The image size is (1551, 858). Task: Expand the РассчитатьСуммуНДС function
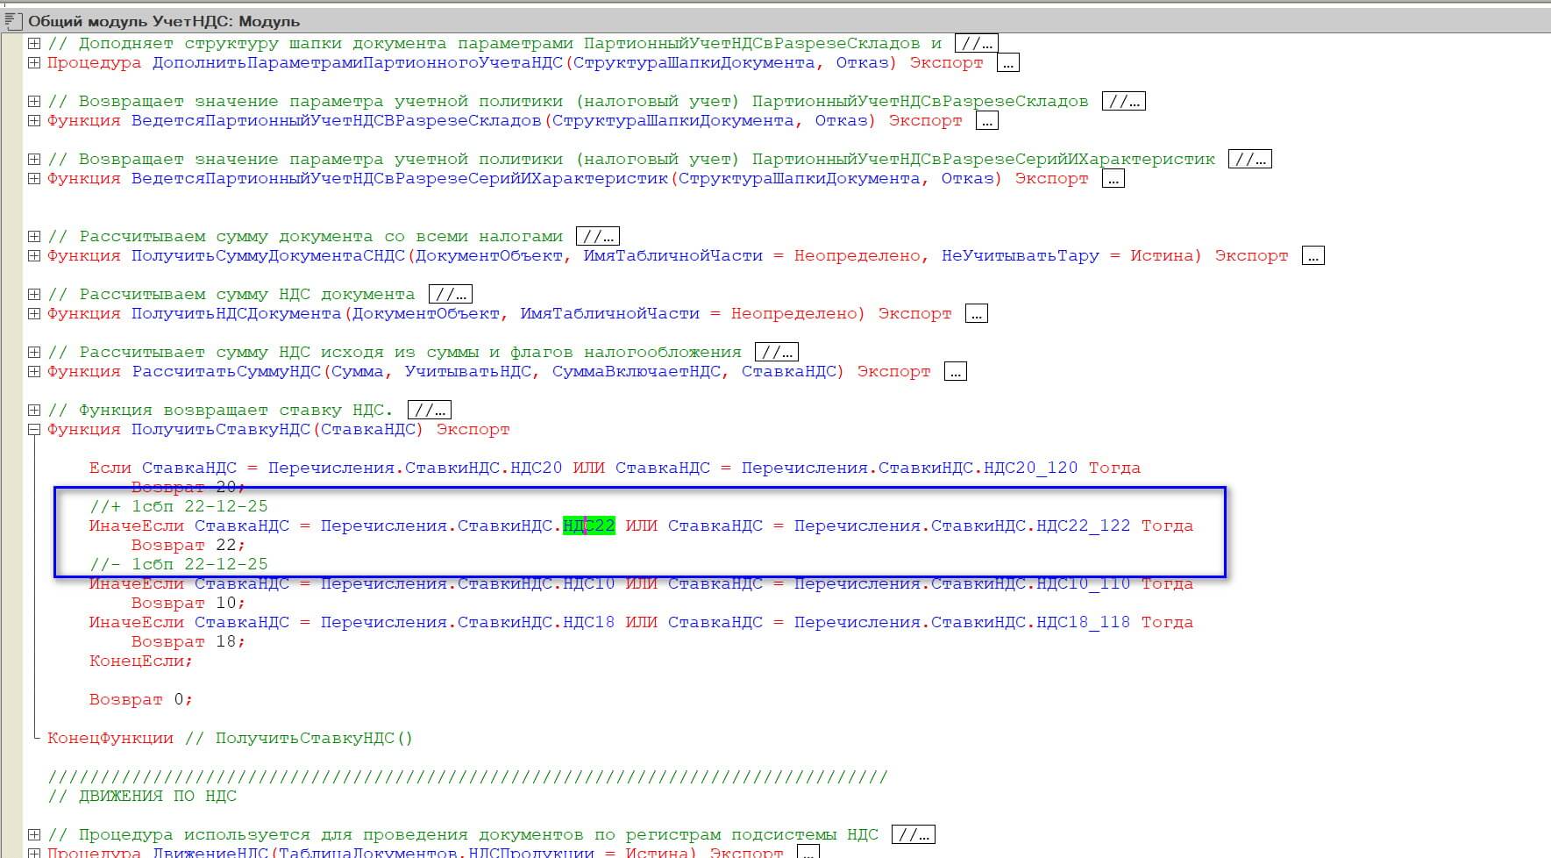click(34, 372)
